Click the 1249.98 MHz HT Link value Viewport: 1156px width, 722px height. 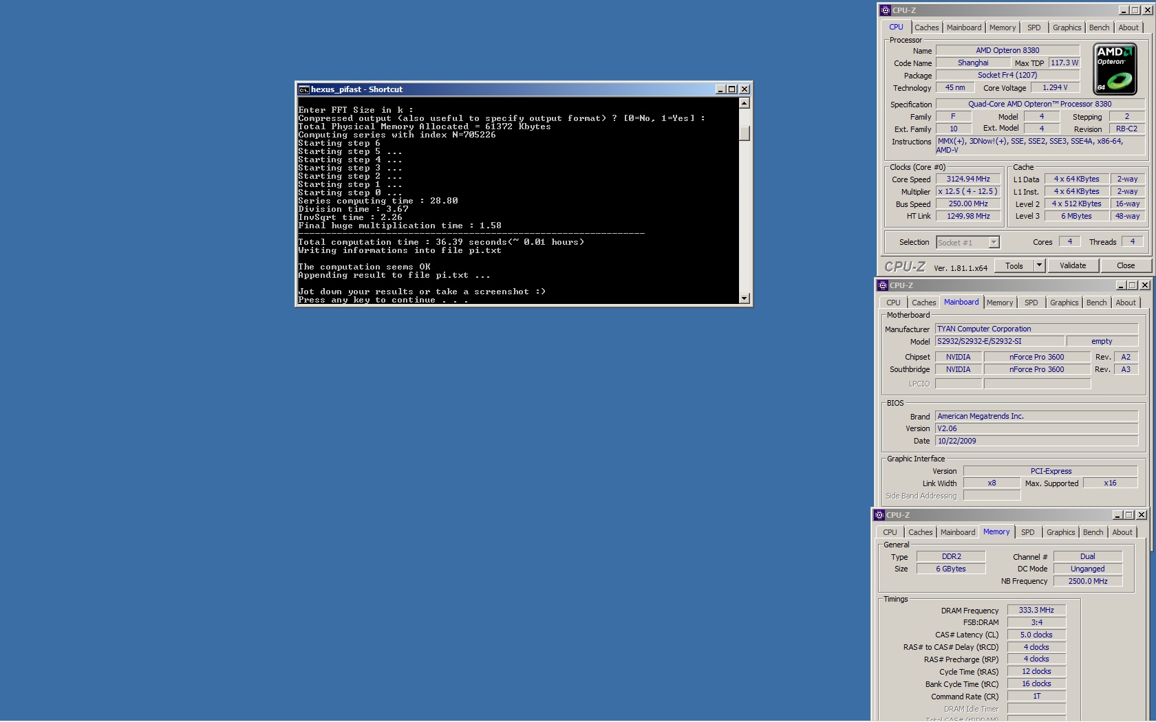(968, 216)
